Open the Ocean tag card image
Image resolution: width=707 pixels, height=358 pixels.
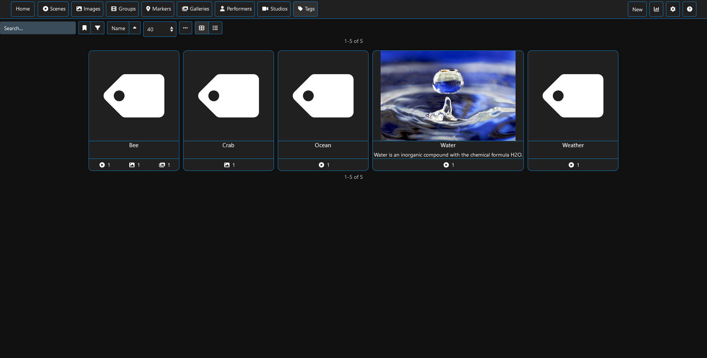pos(323,96)
